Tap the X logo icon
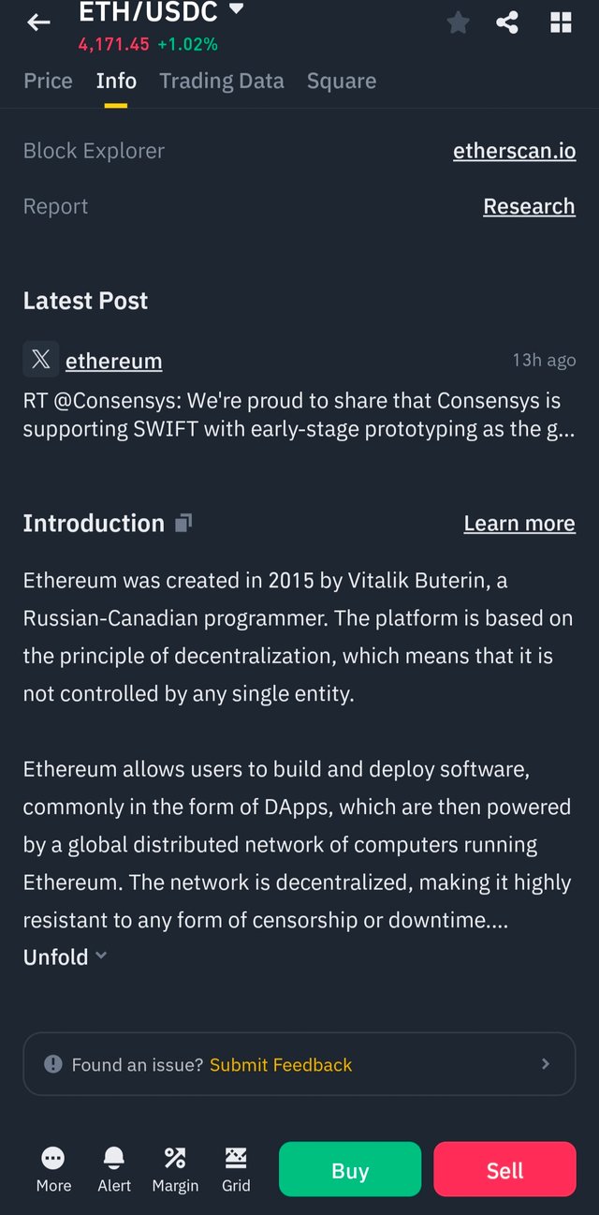The width and height of the screenshot is (599, 1215). coord(41,360)
